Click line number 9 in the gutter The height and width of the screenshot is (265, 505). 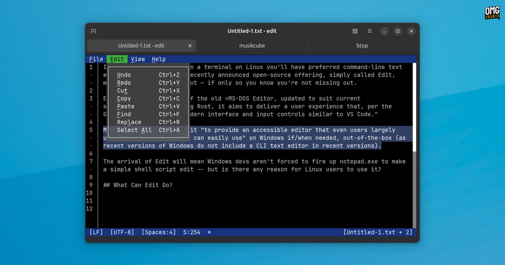pyautogui.click(x=91, y=185)
